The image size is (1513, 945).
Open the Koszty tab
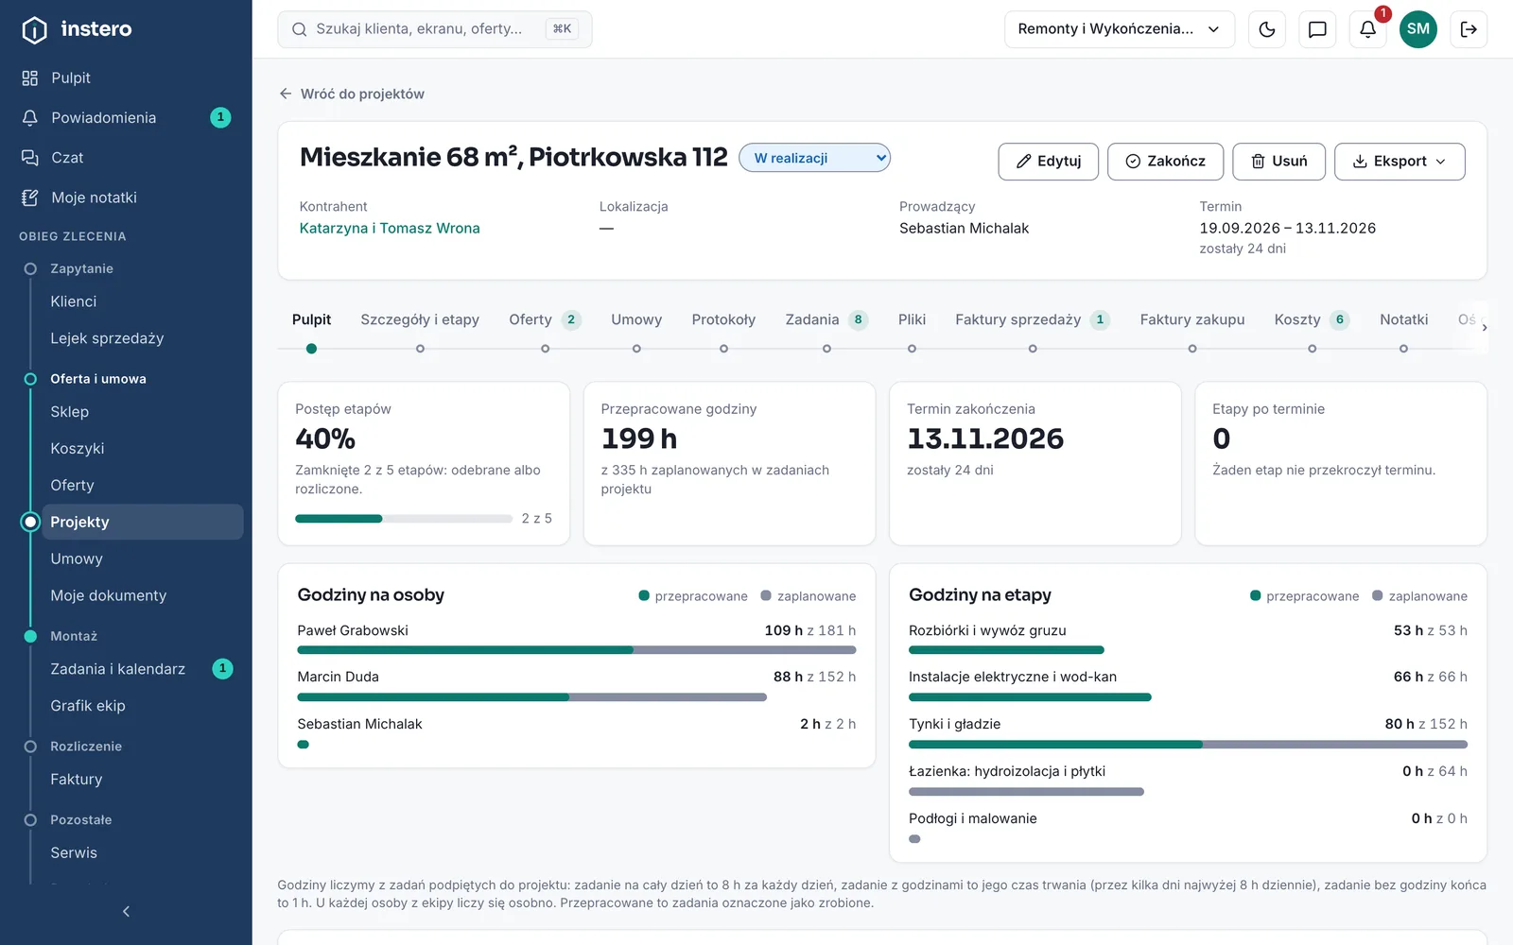(x=1312, y=319)
